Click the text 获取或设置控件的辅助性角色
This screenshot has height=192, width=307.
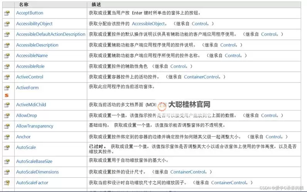point(118,66)
